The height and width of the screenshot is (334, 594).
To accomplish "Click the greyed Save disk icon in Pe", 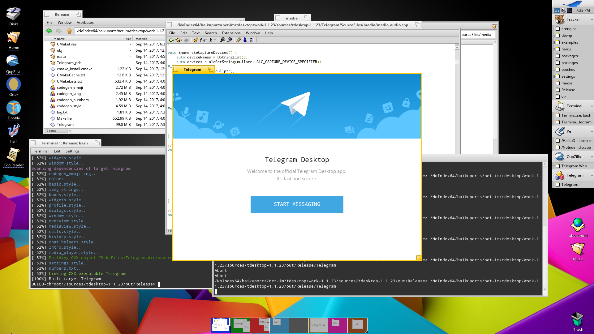I will pos(186,40).
